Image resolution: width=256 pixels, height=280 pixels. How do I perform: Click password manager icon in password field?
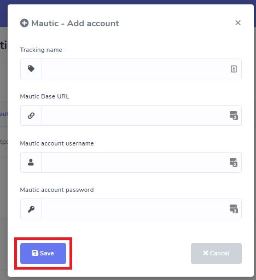coord(234,209)
